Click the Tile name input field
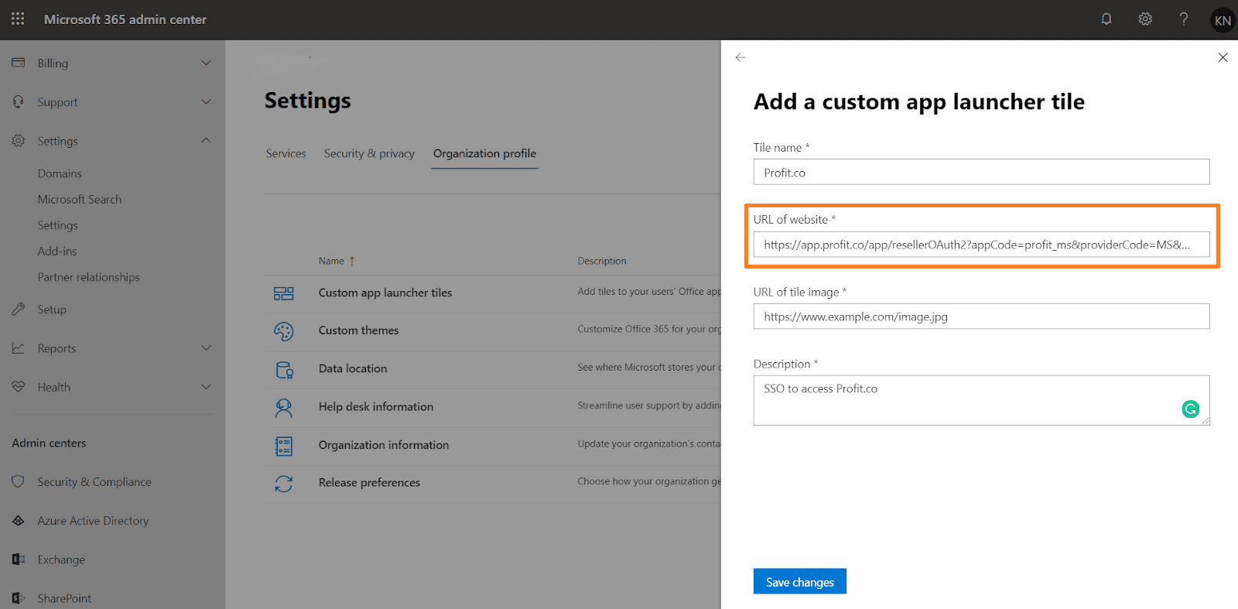 point(981,172)
